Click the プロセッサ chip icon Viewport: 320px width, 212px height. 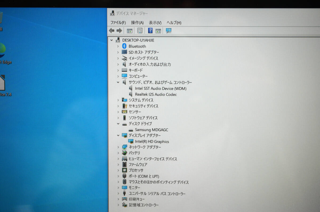click(124, 170)
